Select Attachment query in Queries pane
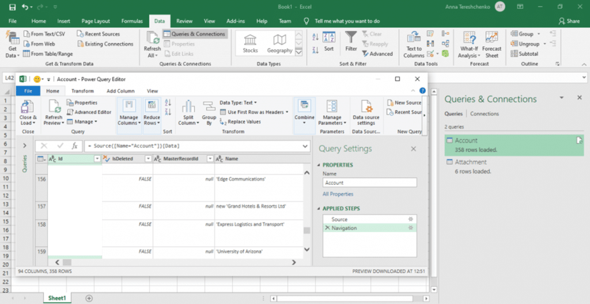 (514, 166)
